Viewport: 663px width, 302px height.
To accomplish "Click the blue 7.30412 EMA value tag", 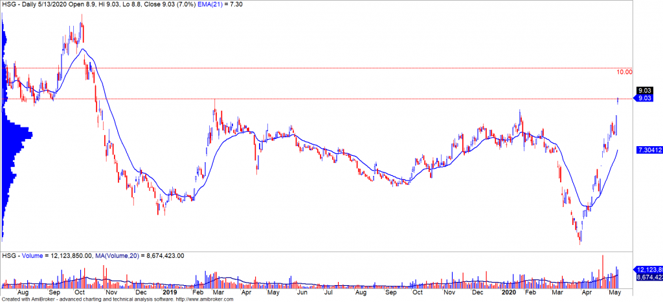I will coord(649,150).
